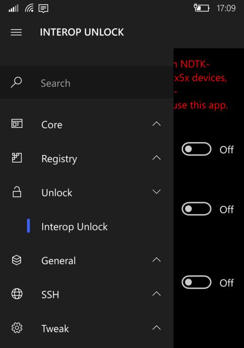
Task: Click the Tweak gear icon
Action: [17, 328]
